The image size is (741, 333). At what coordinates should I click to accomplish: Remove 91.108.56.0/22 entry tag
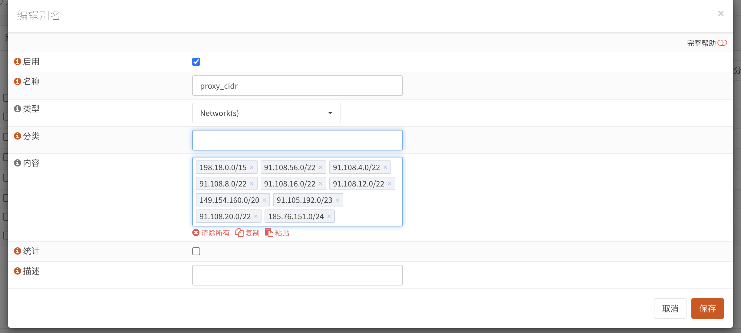[x=321, y=167]
